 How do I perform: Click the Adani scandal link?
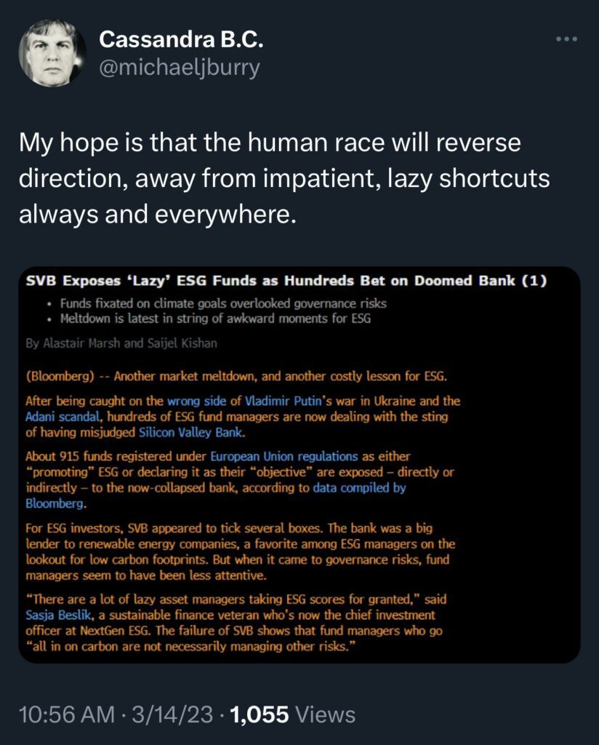(x=58, y=416)
